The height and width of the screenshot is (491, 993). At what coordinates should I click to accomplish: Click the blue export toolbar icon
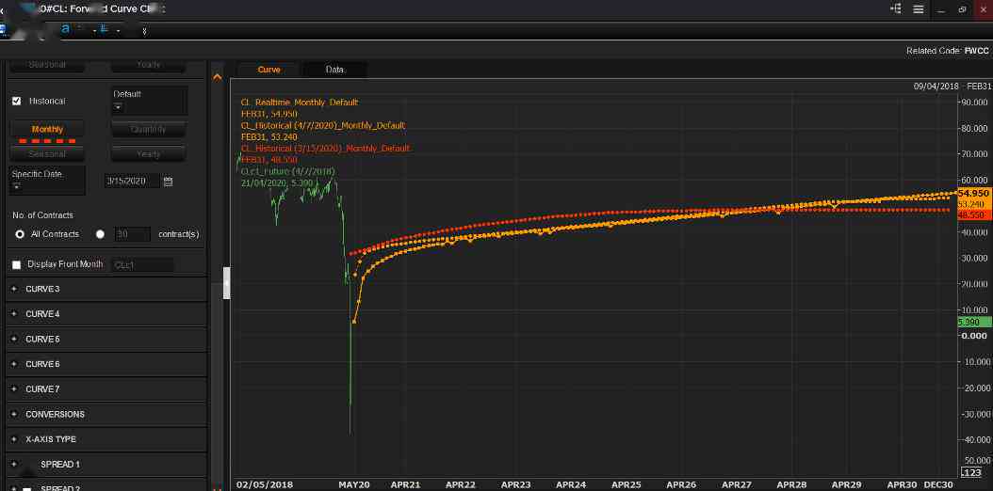click(x=104, y=29)
